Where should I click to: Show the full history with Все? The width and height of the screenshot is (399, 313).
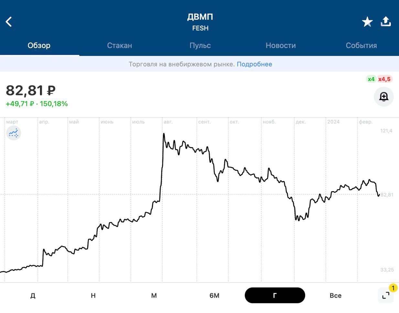pos(335,296)
